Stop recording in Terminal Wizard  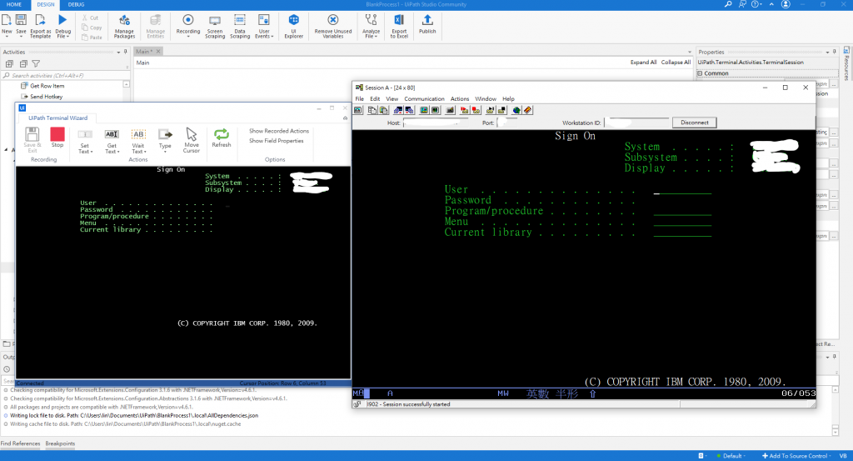[57, 138]
